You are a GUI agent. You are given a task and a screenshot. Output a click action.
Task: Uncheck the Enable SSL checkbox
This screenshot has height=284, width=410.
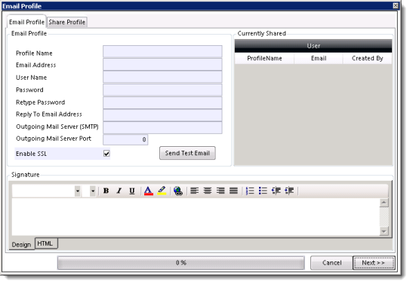click(106, 154)
